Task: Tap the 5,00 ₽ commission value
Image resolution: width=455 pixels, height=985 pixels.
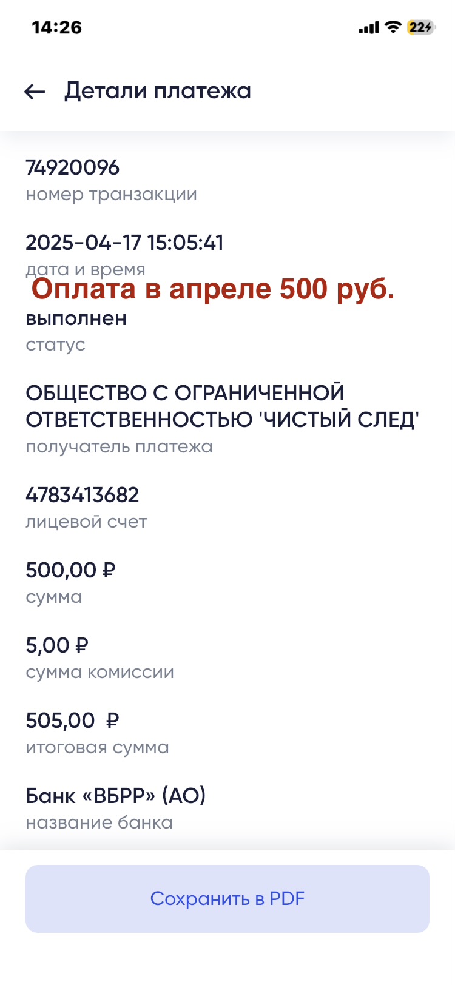Action: [x=57, y=645]
